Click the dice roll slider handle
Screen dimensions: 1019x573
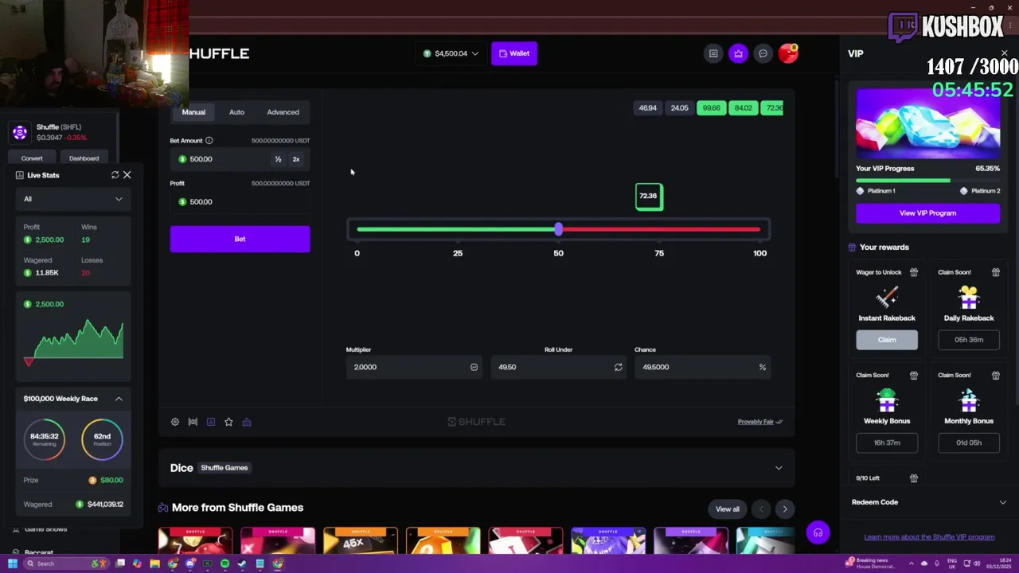coord(558,229)
